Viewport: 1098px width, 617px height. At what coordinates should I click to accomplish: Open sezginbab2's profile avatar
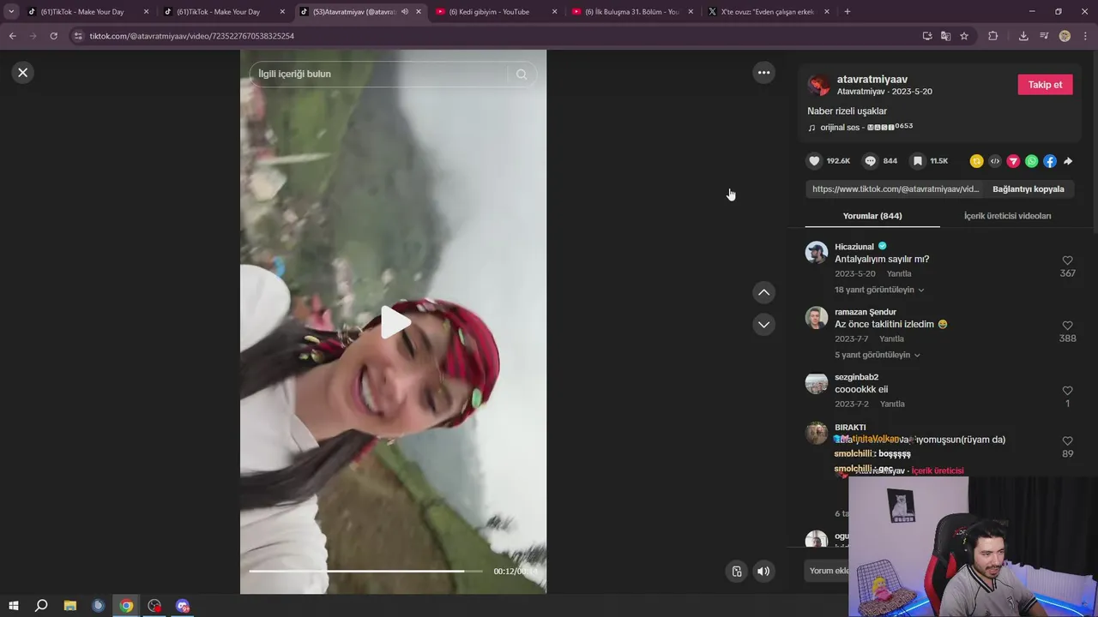tap(816, 383)
